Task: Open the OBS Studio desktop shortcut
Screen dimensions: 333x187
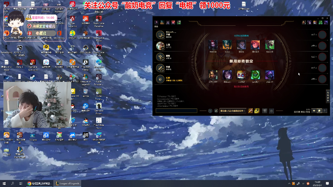Action: click(x=86, y=49)
